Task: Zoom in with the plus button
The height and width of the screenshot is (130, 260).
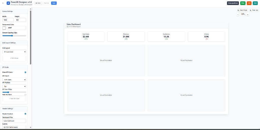Action: [248, 14]
